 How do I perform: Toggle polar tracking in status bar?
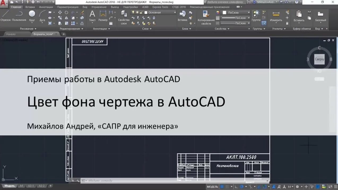pyautogui.click(x=241, y=187)
